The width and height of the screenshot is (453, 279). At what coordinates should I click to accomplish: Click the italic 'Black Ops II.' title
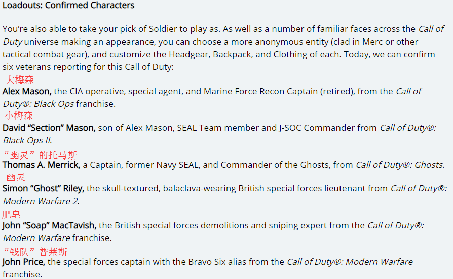click(27, 140)
